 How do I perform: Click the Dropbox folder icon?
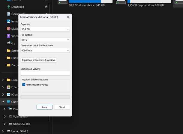[x=8, y=80]
